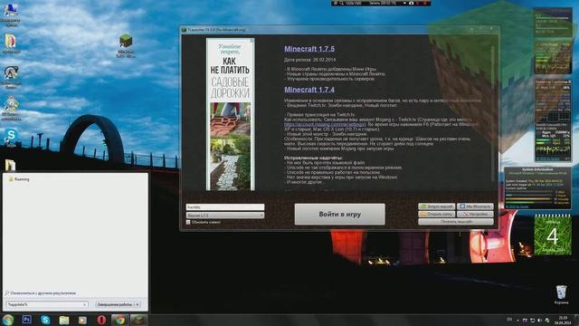Click the volume icon in system tray

coord(540,320)
